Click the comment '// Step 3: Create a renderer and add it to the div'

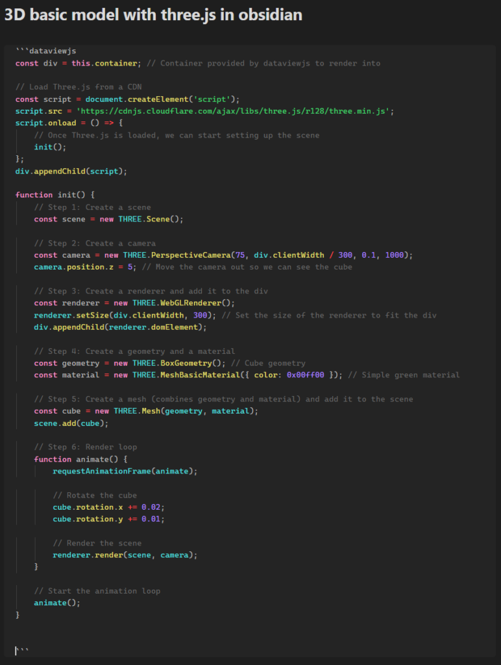coord(151,292)
